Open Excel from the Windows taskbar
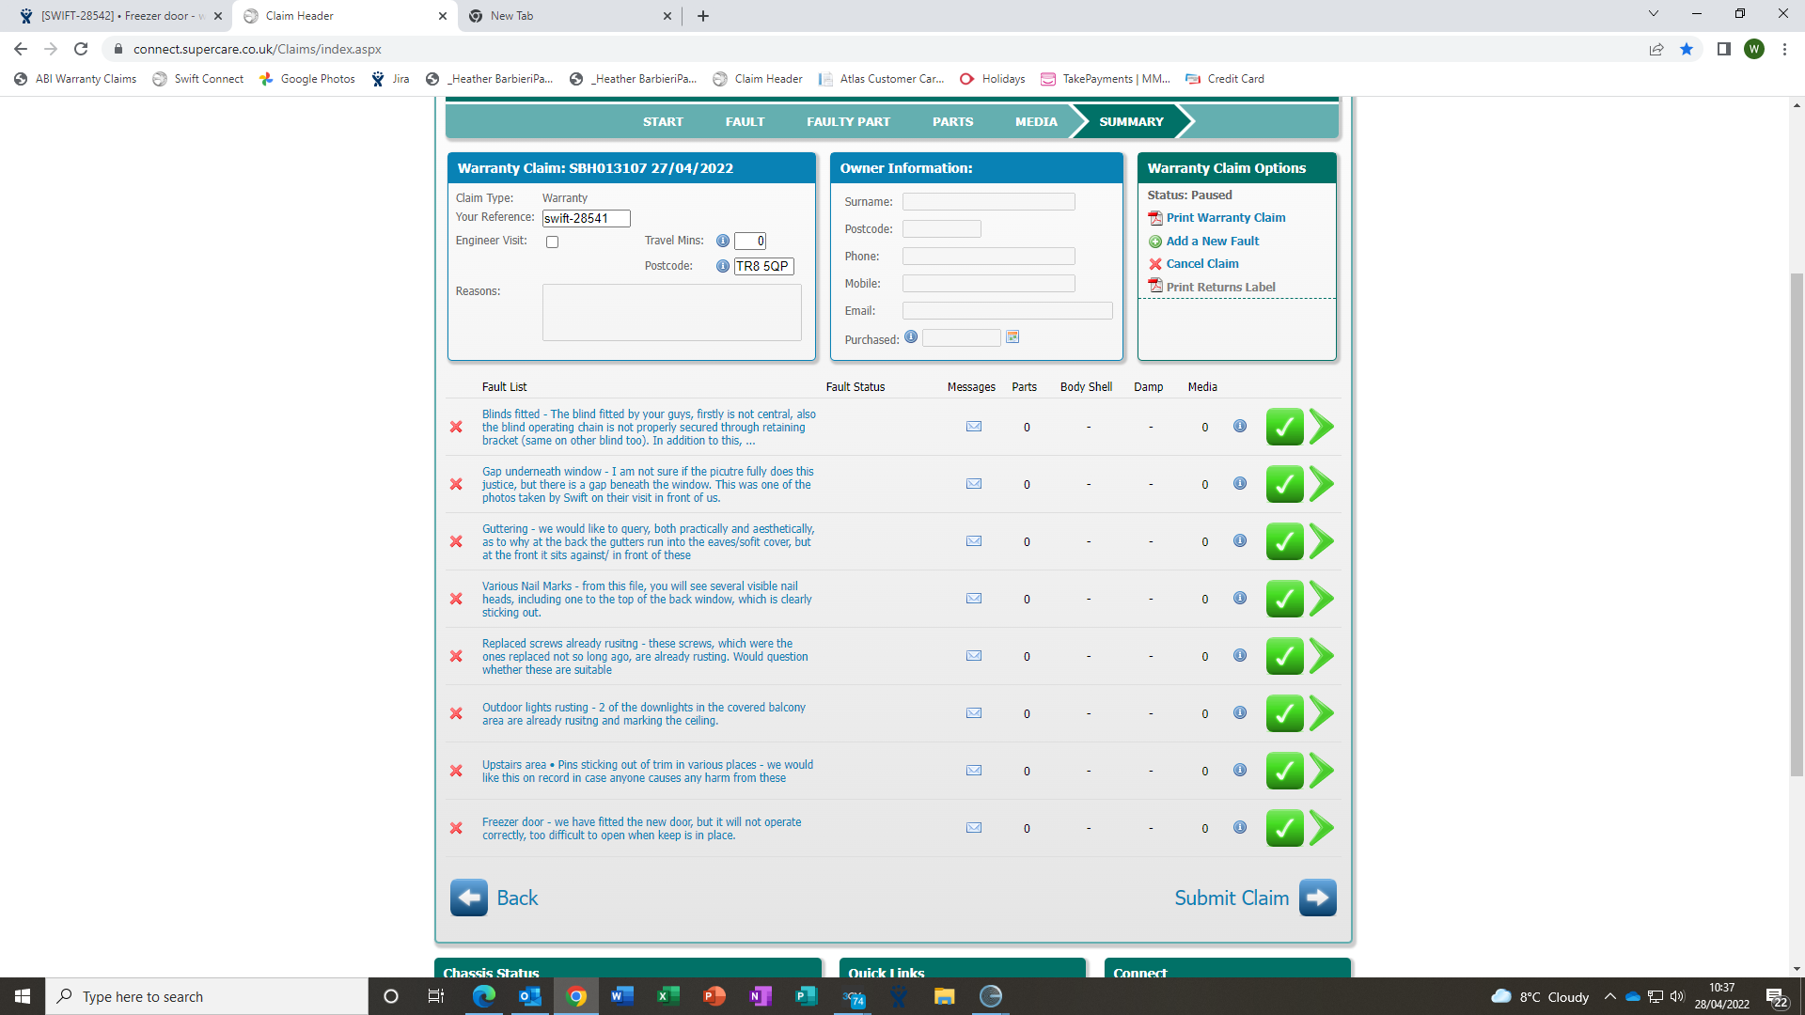This screenshot has width=1805, height=1015. coord(667,996)
